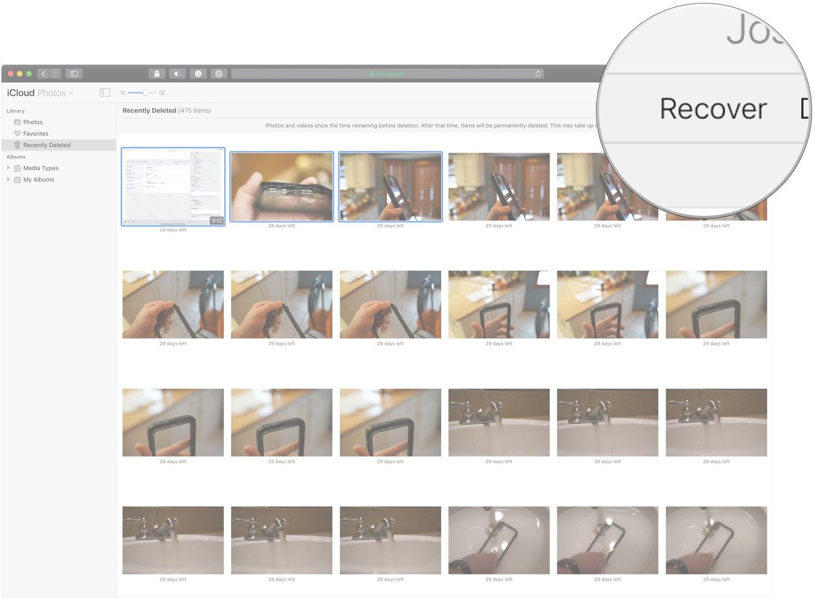Click the small thumbnails zoom-out icon
Screen dimensions: 815x599
click(123, 93)
